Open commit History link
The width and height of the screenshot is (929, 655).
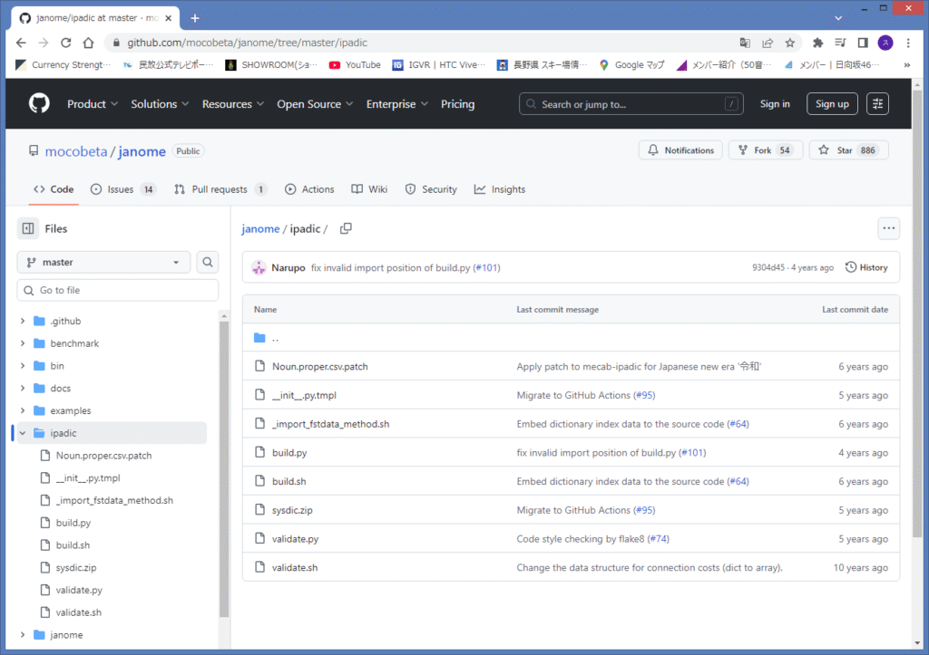tap(866, 267)
